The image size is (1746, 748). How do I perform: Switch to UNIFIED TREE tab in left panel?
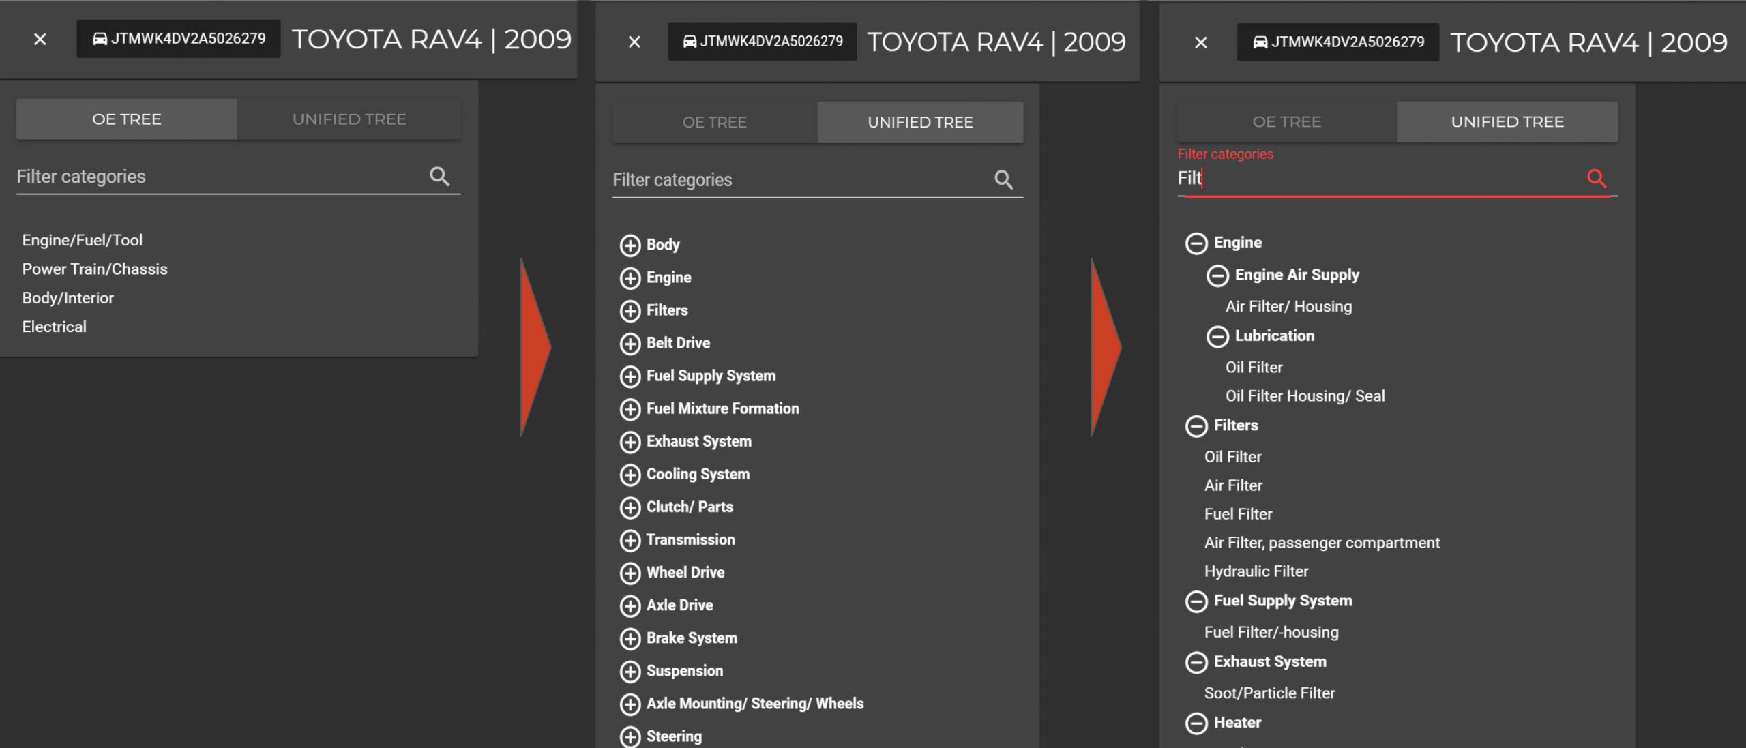(x=349, y=119)
